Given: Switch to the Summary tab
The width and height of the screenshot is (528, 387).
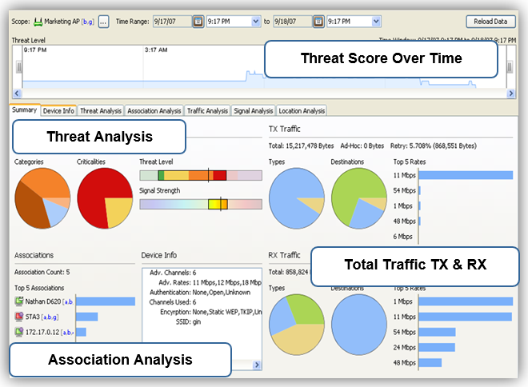Looking at the screenshot, I should point(25,110).
